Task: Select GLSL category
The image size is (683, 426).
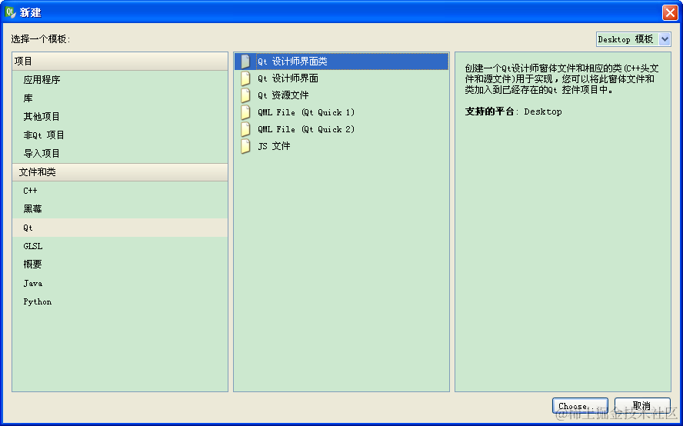Action: click(x=120, y=246)
